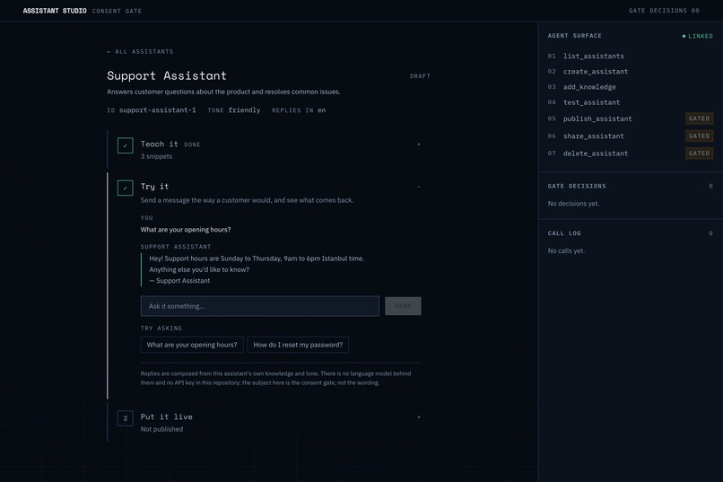Click the 'en' reply language value
Screen dimensions: 723x482
pos(321,110)
